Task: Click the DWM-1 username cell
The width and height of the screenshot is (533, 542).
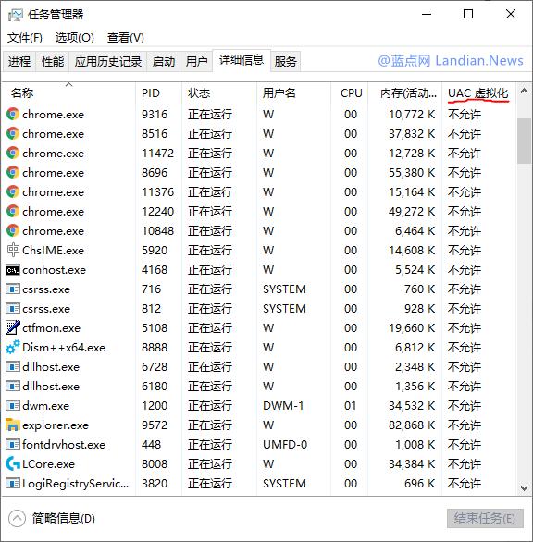Action: click(283, 405)
